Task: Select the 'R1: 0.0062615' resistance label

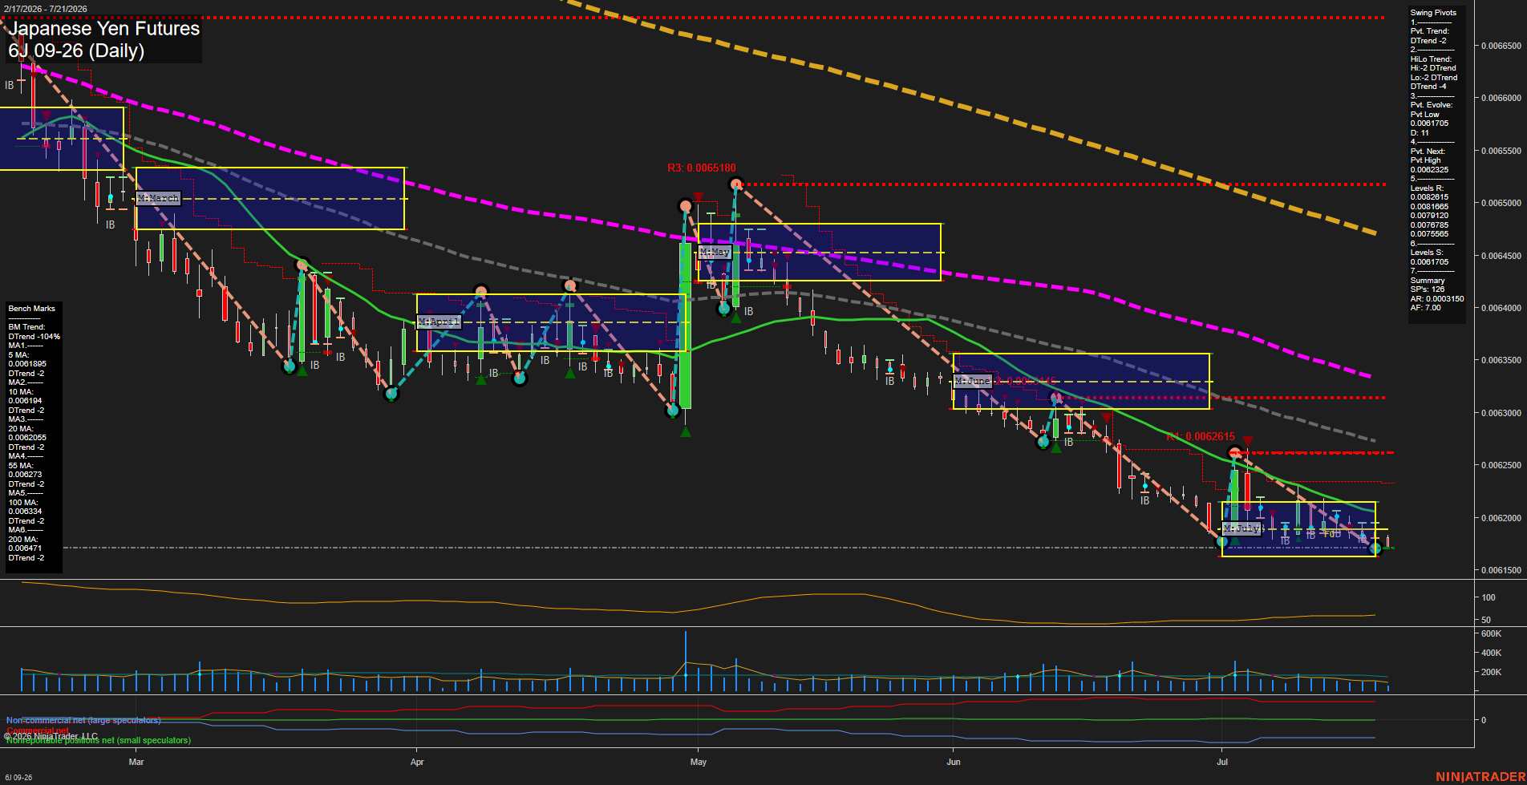Action: 1201,436
